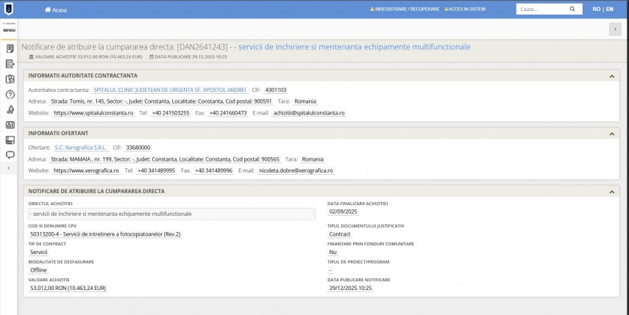This screenshot has width=629, height=315.
Task: Click the ID card sidebar icon
Action: point(10,125)
